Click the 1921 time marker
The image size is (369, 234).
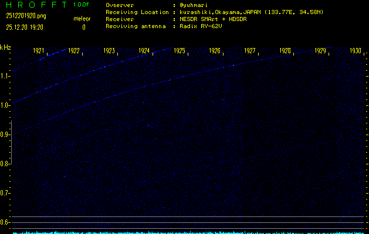tap(39, 51)
